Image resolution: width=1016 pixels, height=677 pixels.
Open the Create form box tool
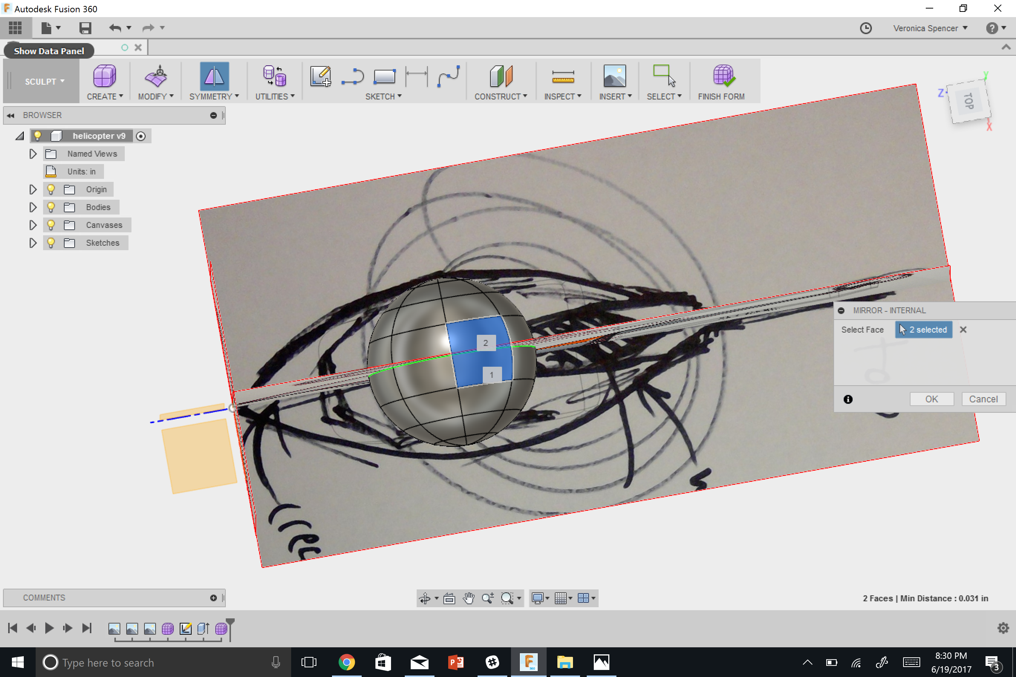105,76
